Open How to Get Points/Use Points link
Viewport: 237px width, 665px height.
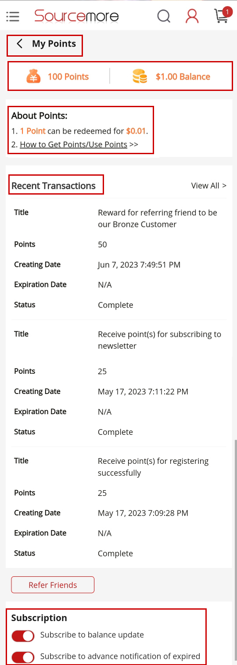tap(74, 145)
